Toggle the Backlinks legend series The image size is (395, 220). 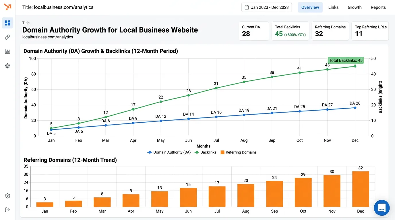coord(206,152)
